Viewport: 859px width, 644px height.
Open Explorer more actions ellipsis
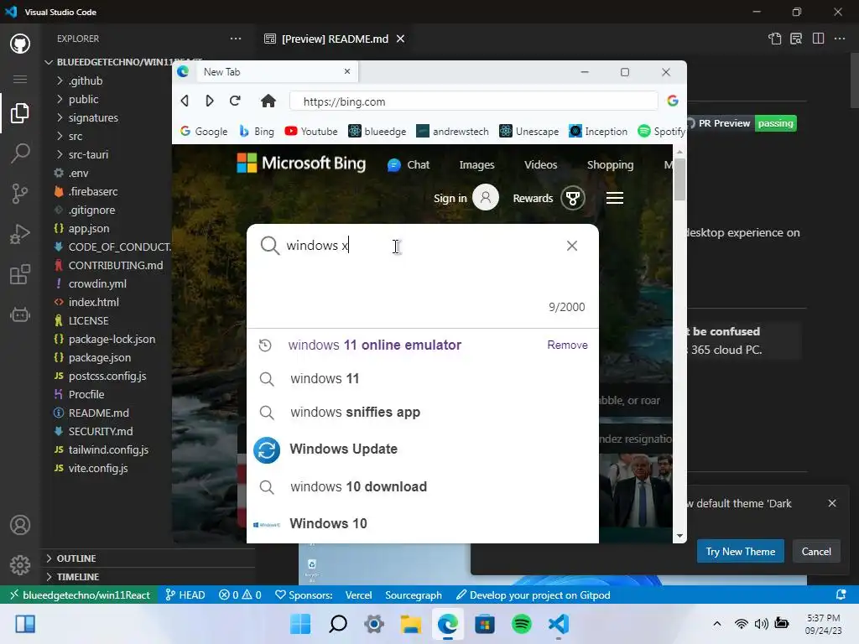pos(236,39)
